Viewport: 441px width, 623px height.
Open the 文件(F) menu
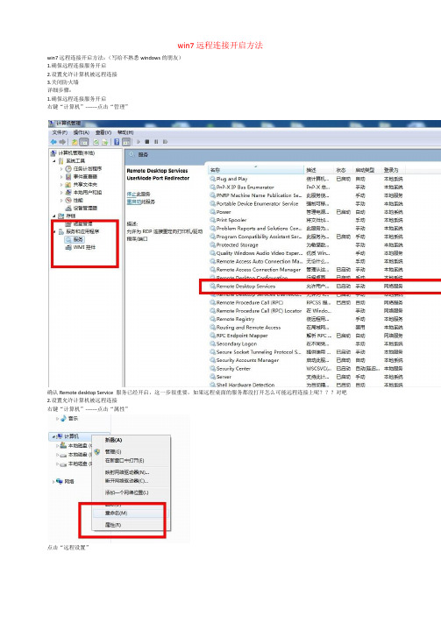pos(60,132)
